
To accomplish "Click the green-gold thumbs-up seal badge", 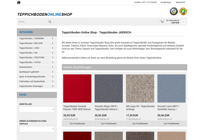I will [x=183, y=11].
